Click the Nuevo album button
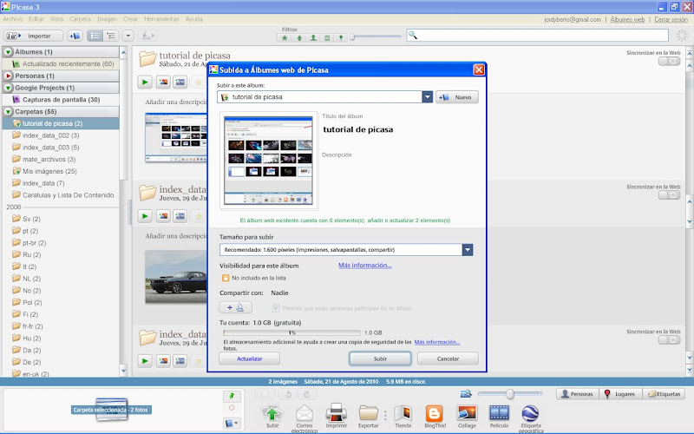Screen dimensions: 694x434 pos(457,97)
